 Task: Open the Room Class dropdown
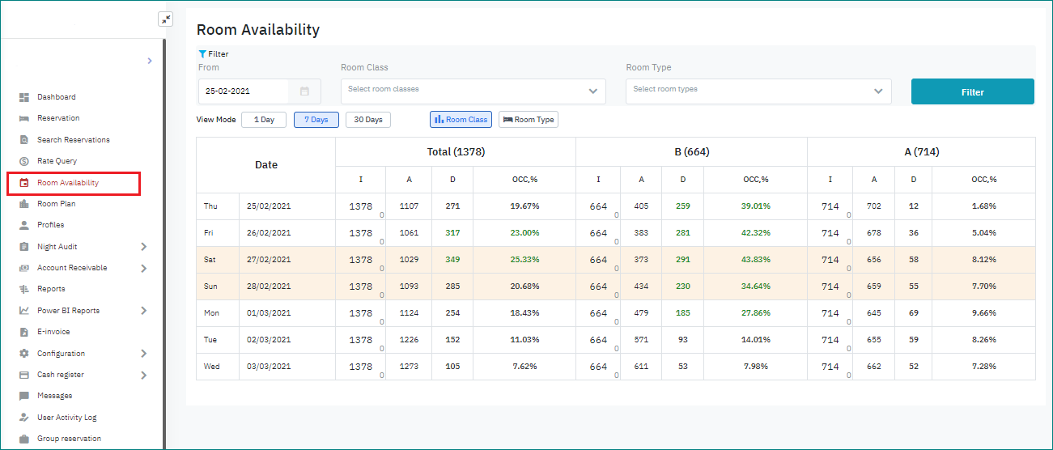coord(473,91)
